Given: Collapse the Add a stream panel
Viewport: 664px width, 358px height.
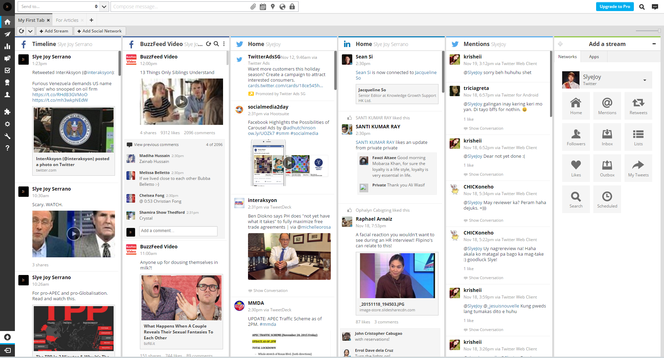Looking at the screenshot, I should (x=654, y=44).
